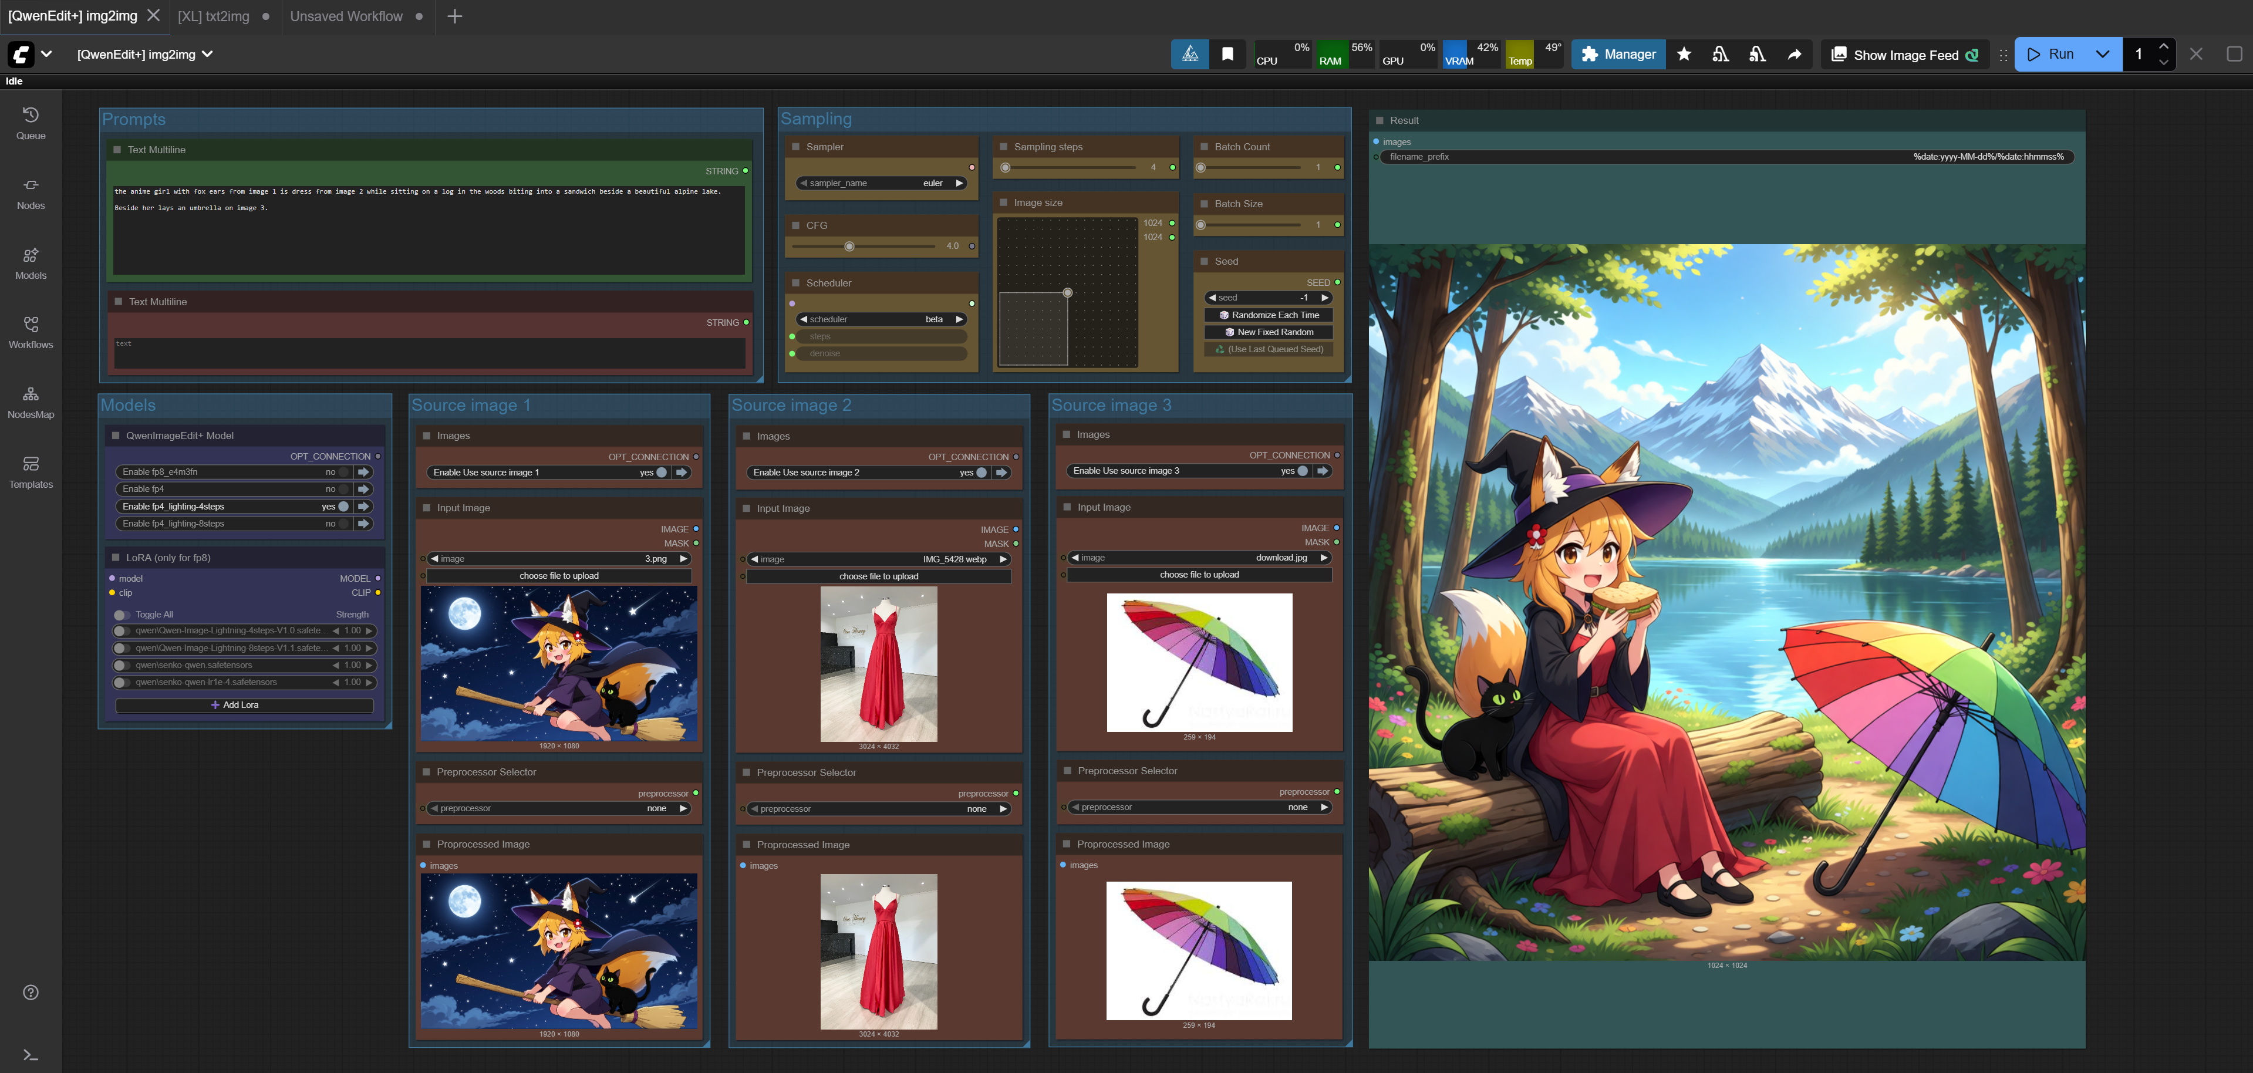Screen dimensions: 2253x1073
Task: Expand the Run button dropdown arrow
Action: pos(2103,54)
